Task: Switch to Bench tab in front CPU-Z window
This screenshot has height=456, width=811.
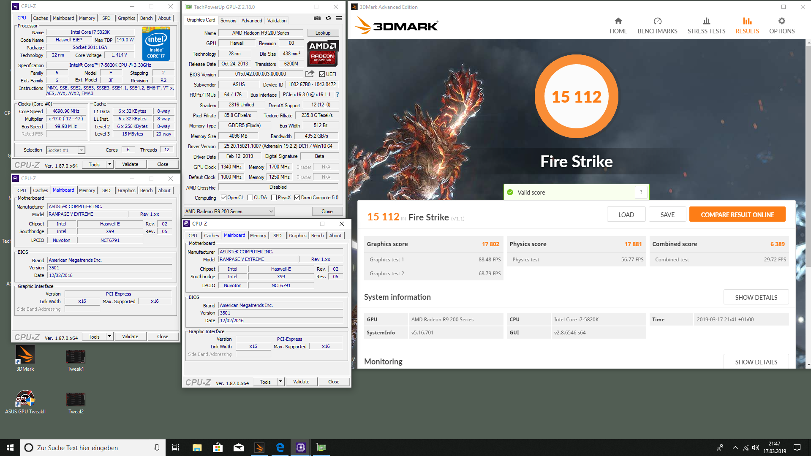Action: [x=318, y=236]
